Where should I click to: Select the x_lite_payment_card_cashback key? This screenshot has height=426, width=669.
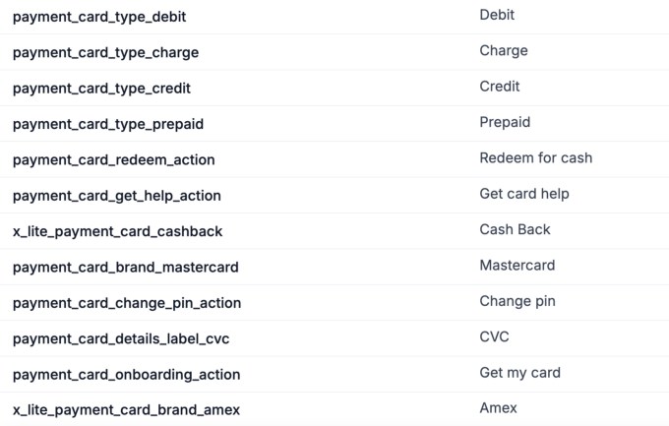(118, 231)
